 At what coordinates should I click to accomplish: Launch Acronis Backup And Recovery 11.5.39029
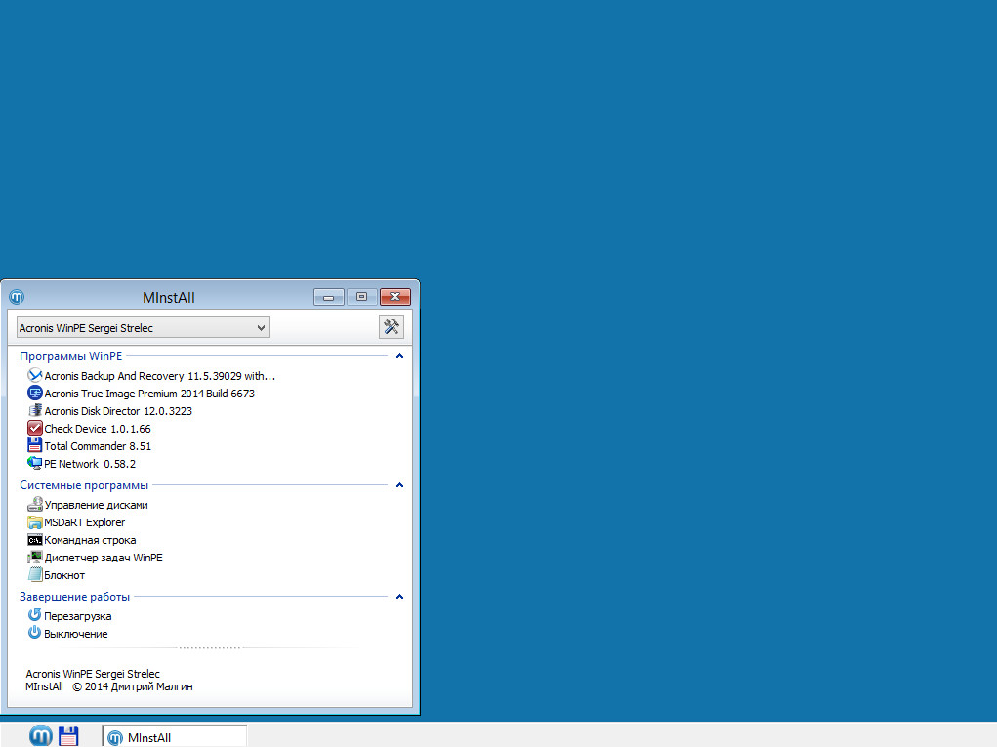coord(159,376)
